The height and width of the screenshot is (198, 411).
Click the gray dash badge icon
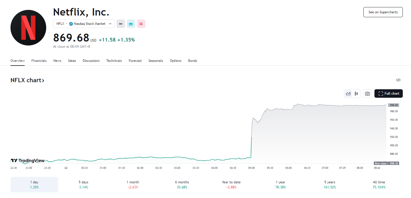point(120,24)
